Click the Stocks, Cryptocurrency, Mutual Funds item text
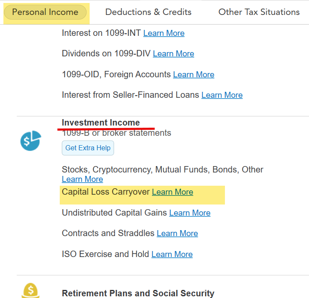This screenshot has height=298, width=309. click(162, 169)
